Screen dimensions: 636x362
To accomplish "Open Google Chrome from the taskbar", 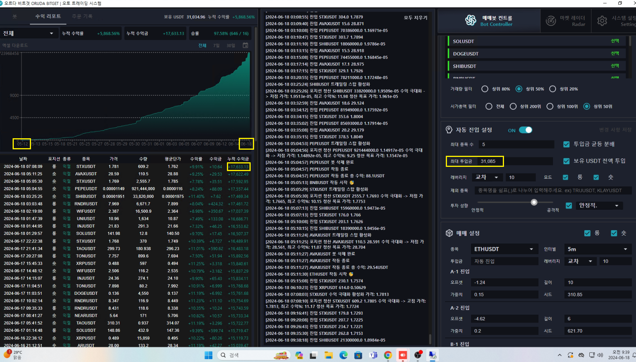I will (x=388, y=355).
